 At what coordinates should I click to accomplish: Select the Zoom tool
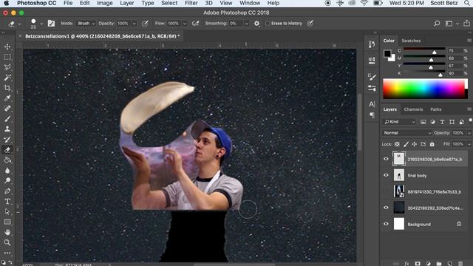tap(7, 242)
